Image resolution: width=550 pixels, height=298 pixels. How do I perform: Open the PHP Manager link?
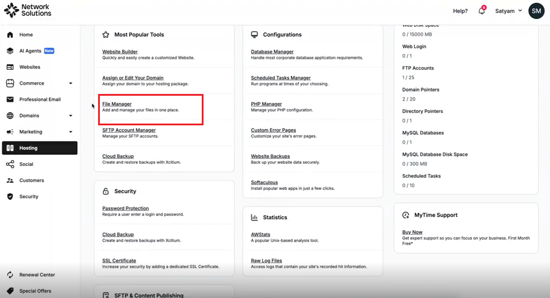click(x=266, y=104)
